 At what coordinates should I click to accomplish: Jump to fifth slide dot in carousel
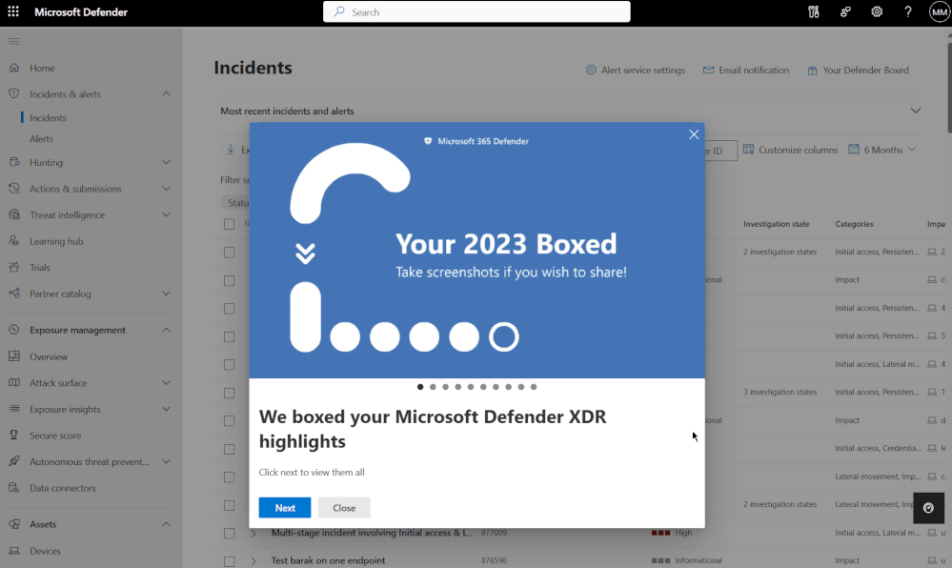[x=471, y=387]
